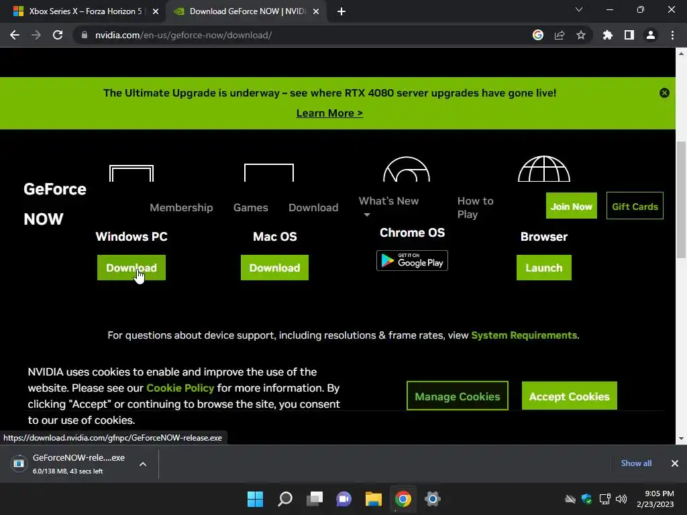Image resolution: width=687 pixels, height=515 pixels.
Task: Click the GeForce NOW logo text
Action: pyautogui.click(x=55, y=204)
